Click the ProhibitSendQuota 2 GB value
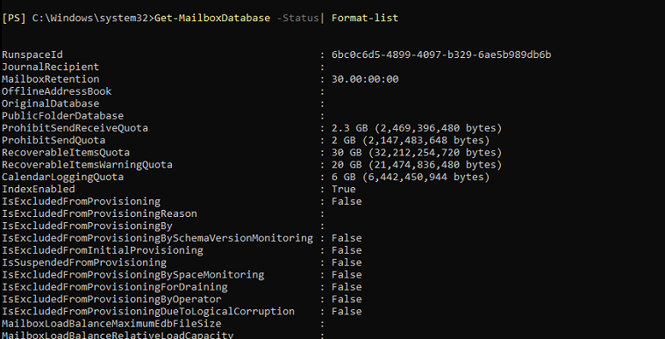 click(411, 141)
